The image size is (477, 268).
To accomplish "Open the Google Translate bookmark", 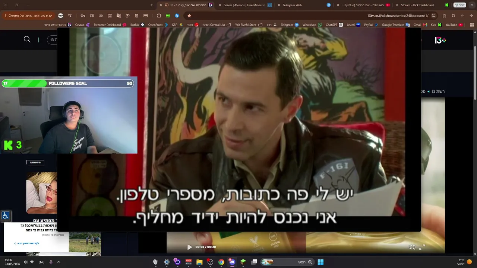I will click(396, 25).
